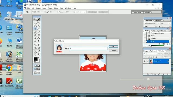Select the Clone Stamp tool

35,35
